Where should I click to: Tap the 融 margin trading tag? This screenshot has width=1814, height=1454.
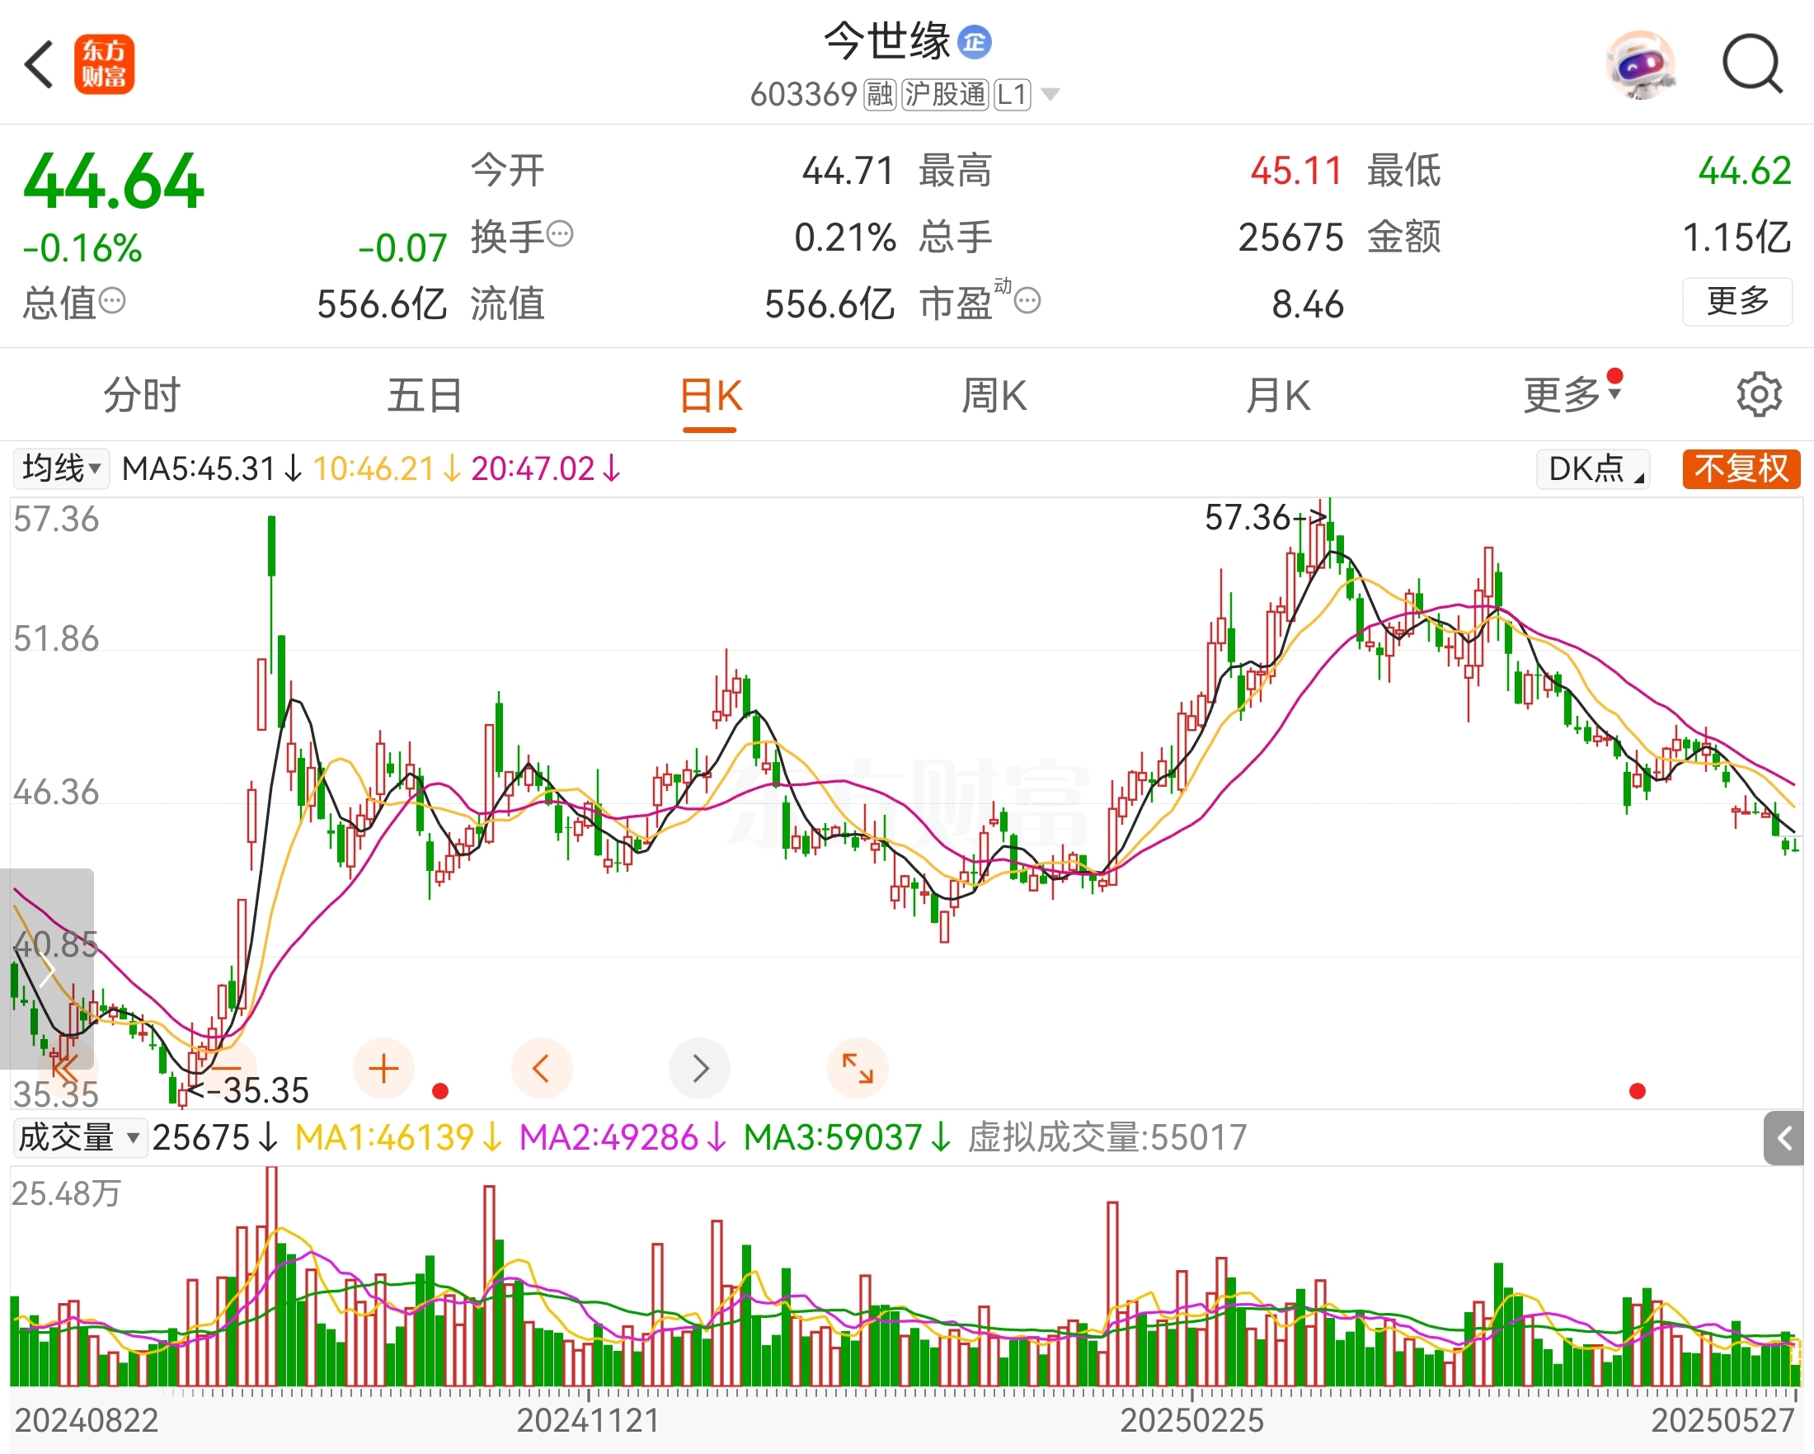[879, 94]
